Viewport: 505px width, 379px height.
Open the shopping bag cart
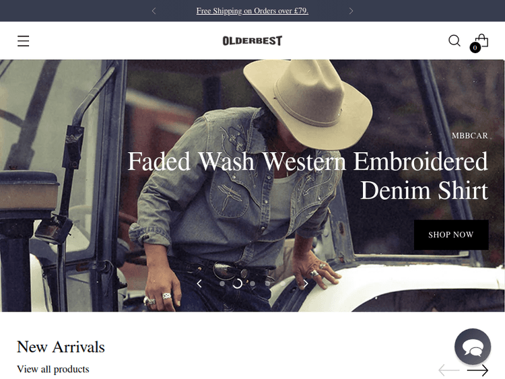[x=481, y=42]
